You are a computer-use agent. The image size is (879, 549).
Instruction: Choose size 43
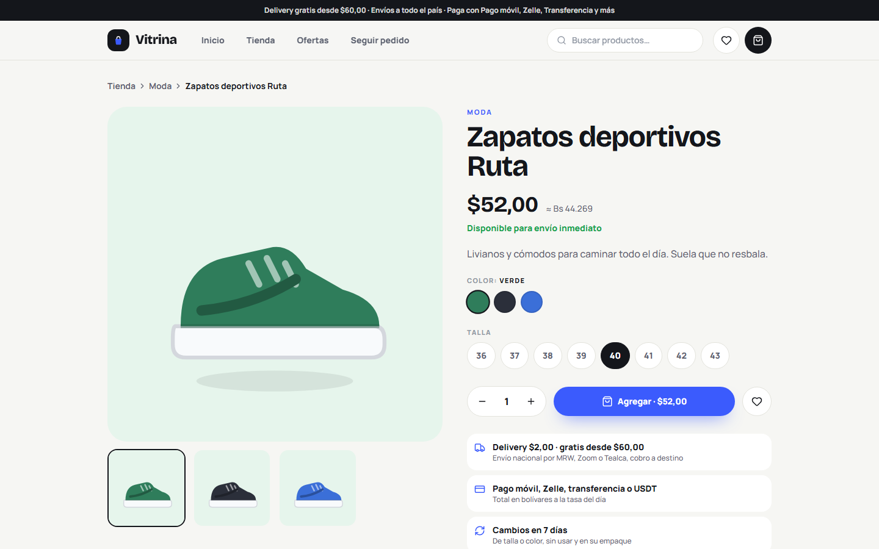[x=715, y=356]
